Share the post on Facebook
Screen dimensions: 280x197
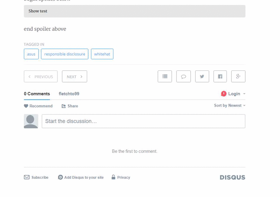[220, 76]
